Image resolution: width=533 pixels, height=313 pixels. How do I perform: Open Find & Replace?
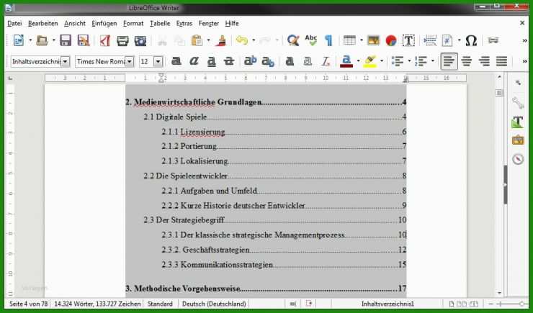(293, 40)
